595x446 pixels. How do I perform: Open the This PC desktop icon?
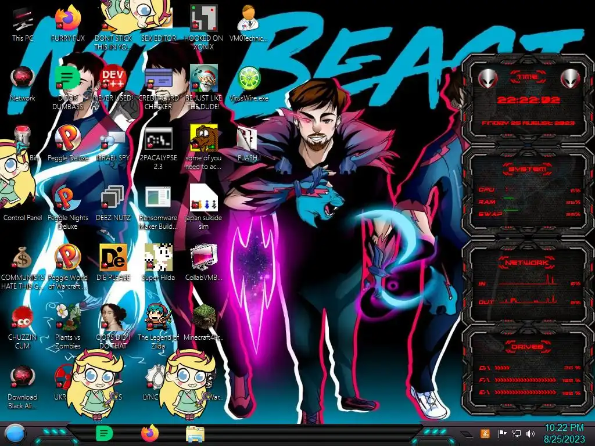tap(23, 20)
